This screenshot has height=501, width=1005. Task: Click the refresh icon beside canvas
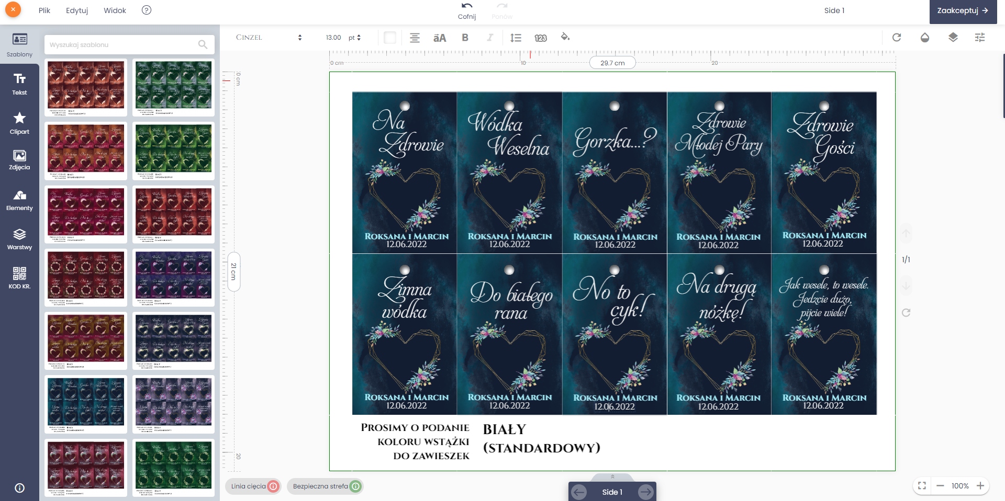(906, 312)
